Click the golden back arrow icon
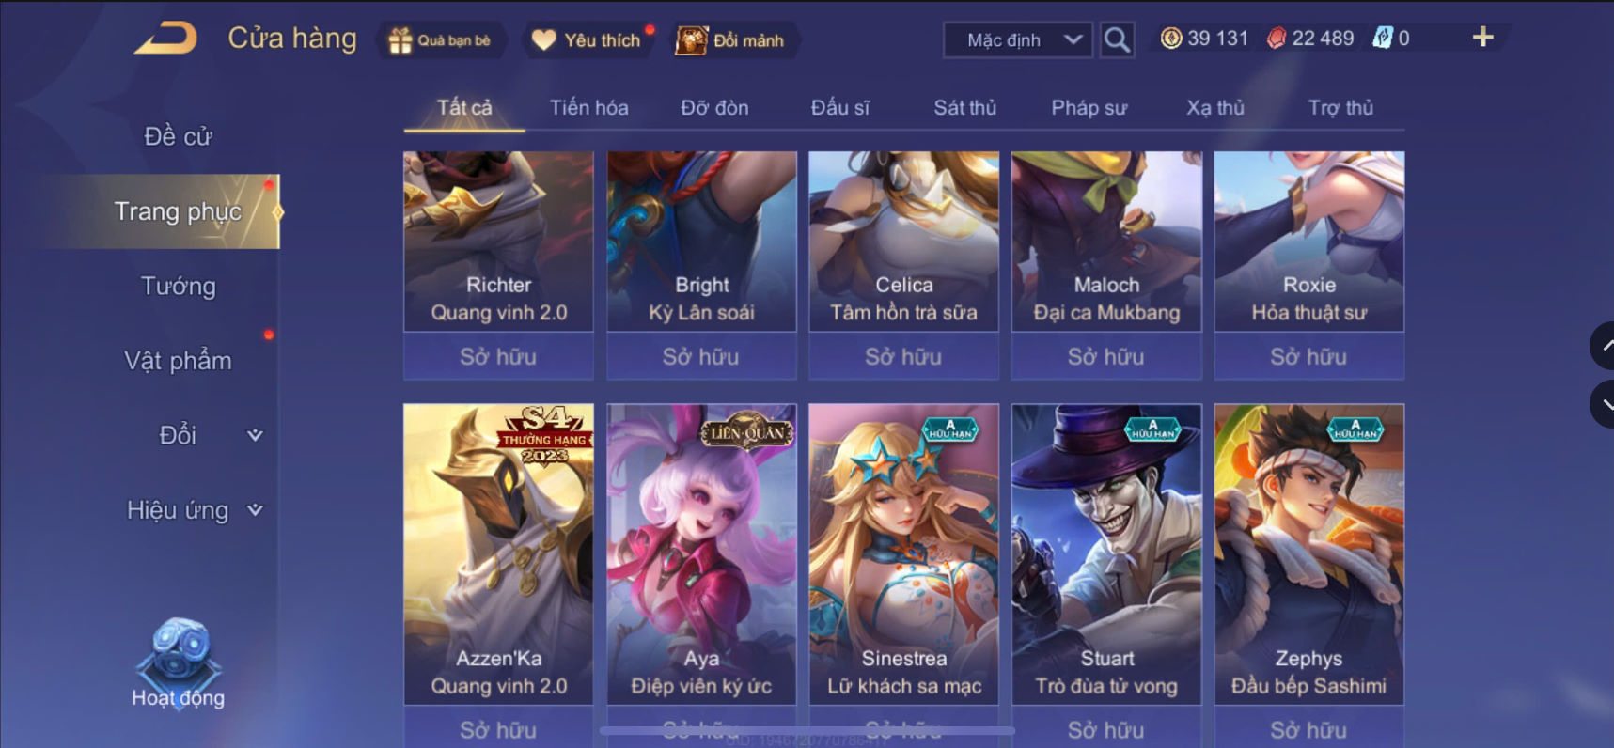The image size is (1614, 748). [x=166, y=38]
